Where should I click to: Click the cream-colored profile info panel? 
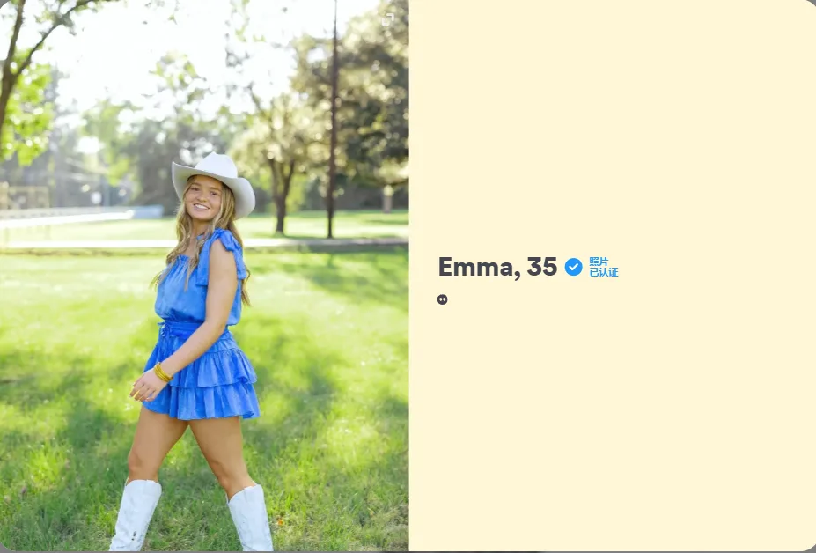[x=612, y=276]
